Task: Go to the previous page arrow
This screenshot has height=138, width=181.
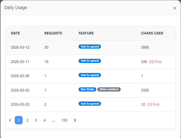Action: (x=10, y=120)
